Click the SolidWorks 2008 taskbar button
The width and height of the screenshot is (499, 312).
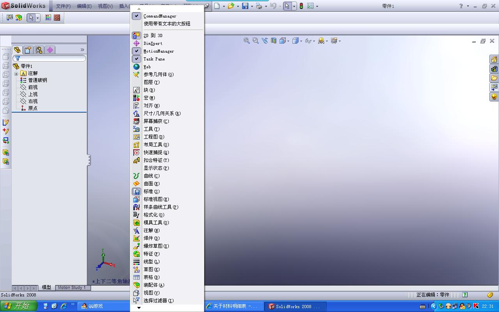295,307
